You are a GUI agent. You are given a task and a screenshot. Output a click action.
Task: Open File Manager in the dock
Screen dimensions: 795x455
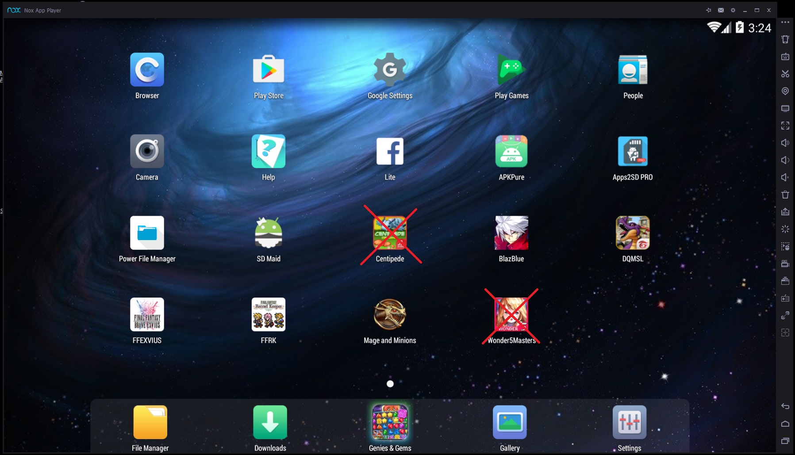(150, 422)
